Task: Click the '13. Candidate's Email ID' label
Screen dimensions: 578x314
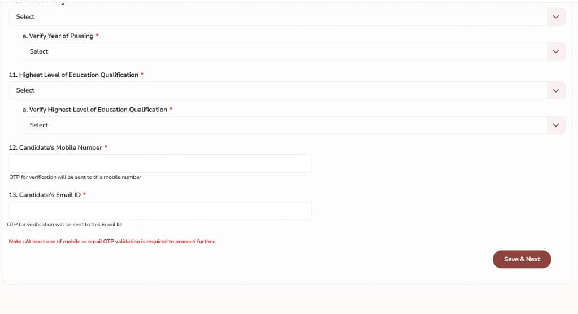Action: (x=44, y=195)
